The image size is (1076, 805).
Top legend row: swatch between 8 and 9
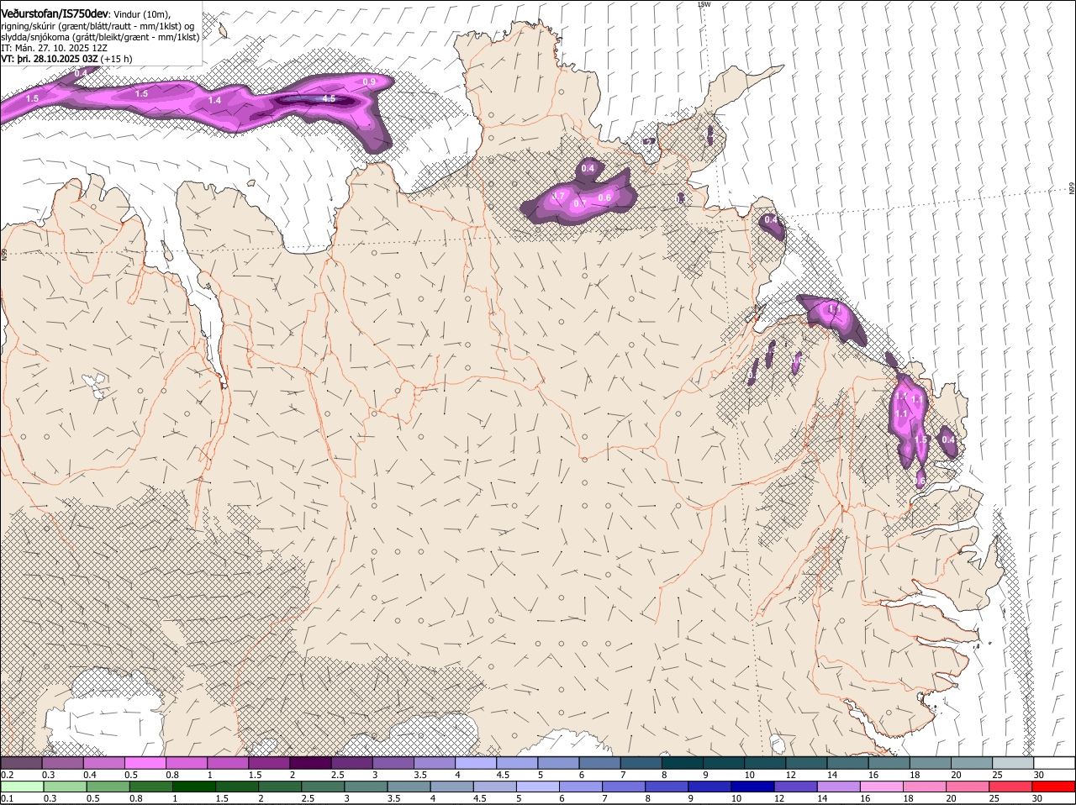(x=683, y=762)
